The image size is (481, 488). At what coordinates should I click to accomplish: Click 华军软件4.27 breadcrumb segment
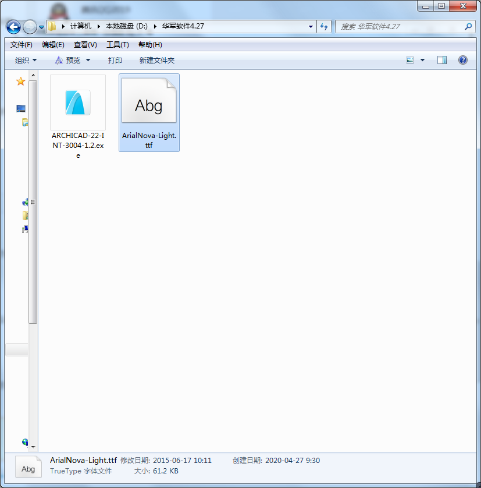pyautogui.click(x=183, y=26)
